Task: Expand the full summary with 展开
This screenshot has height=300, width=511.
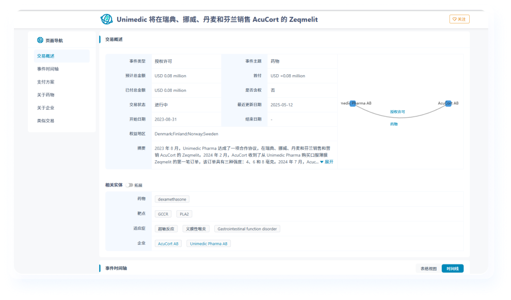Action: (327, 162)
